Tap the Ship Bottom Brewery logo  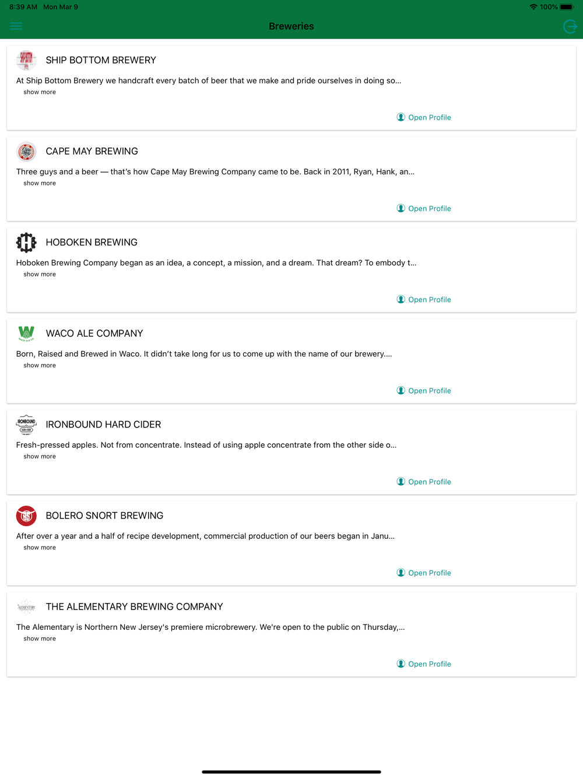(x=26, y=60)
